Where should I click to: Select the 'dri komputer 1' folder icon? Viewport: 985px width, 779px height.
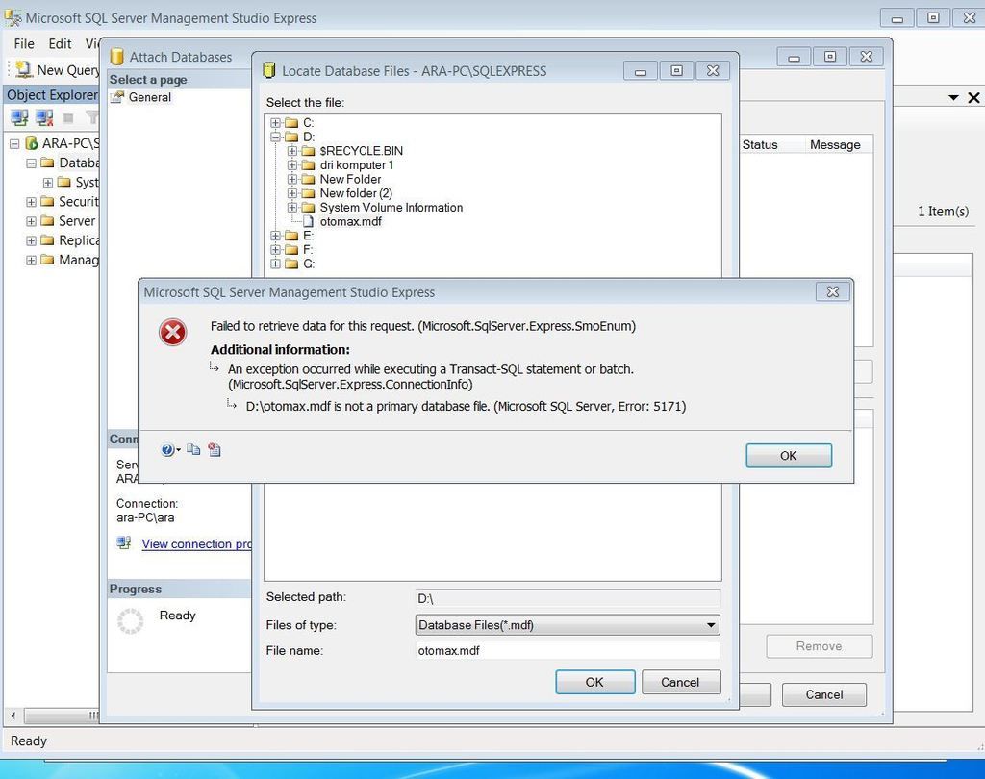click(308, 165)
